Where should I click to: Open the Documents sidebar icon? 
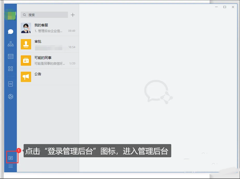coord(10,84)
